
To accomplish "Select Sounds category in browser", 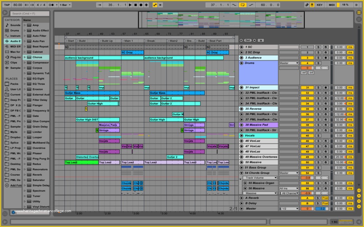I will coord(13,25).
